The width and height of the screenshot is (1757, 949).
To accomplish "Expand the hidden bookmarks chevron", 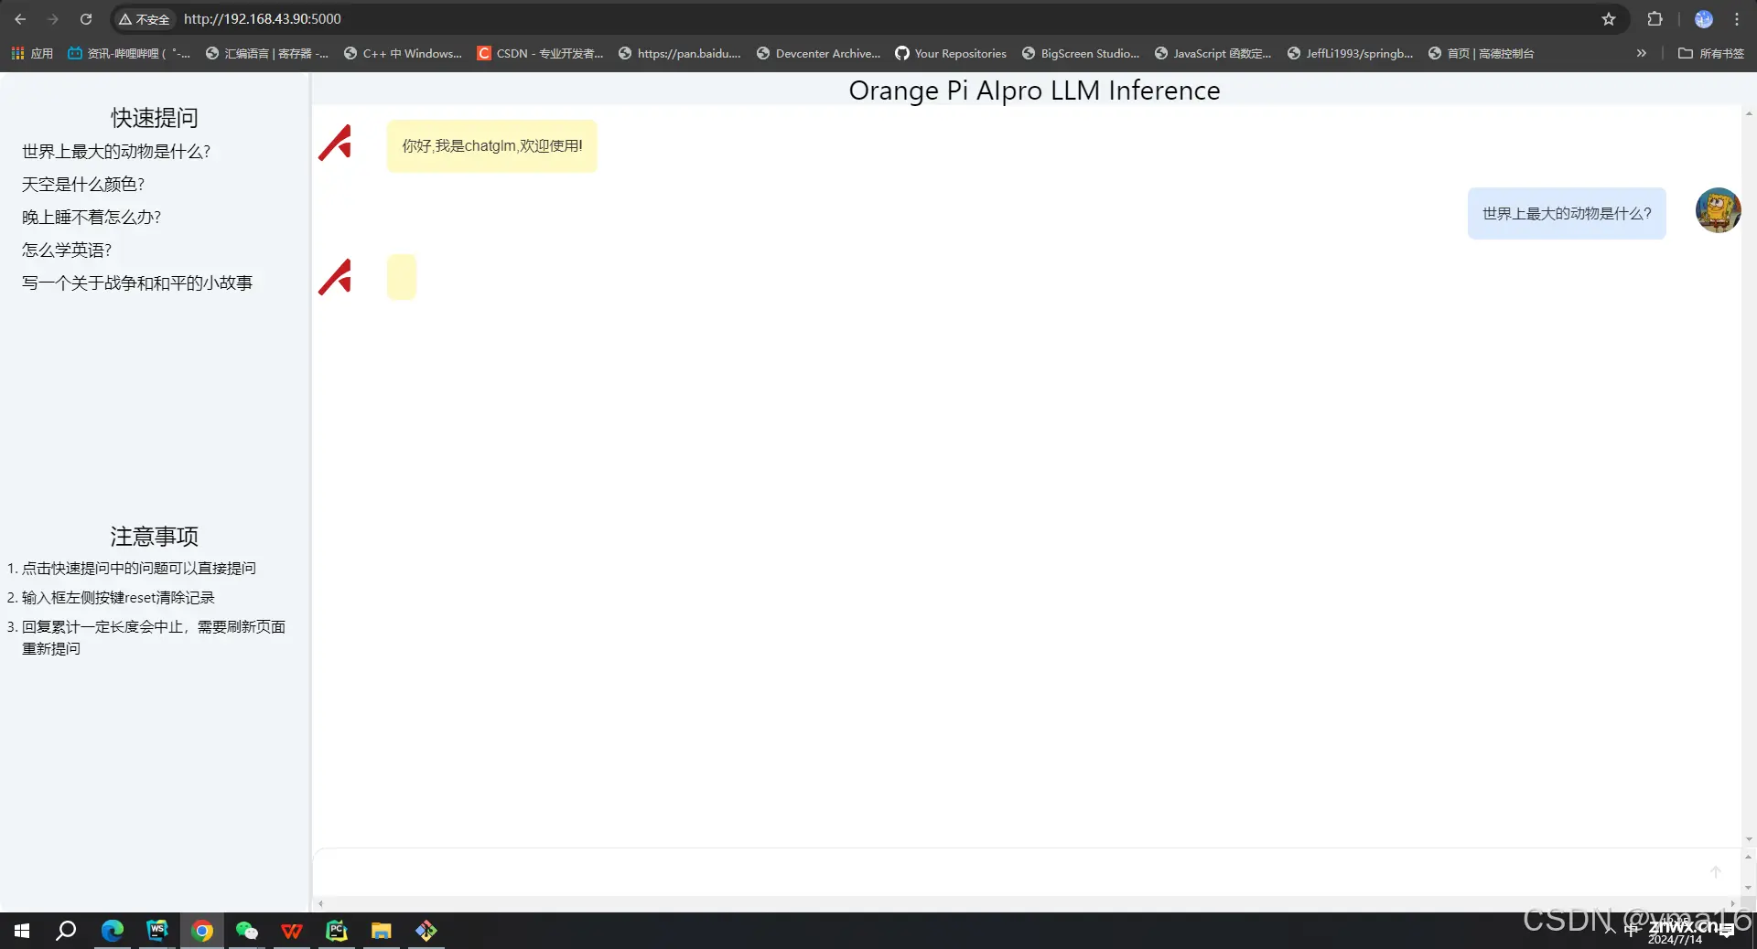I will 1642,53.
